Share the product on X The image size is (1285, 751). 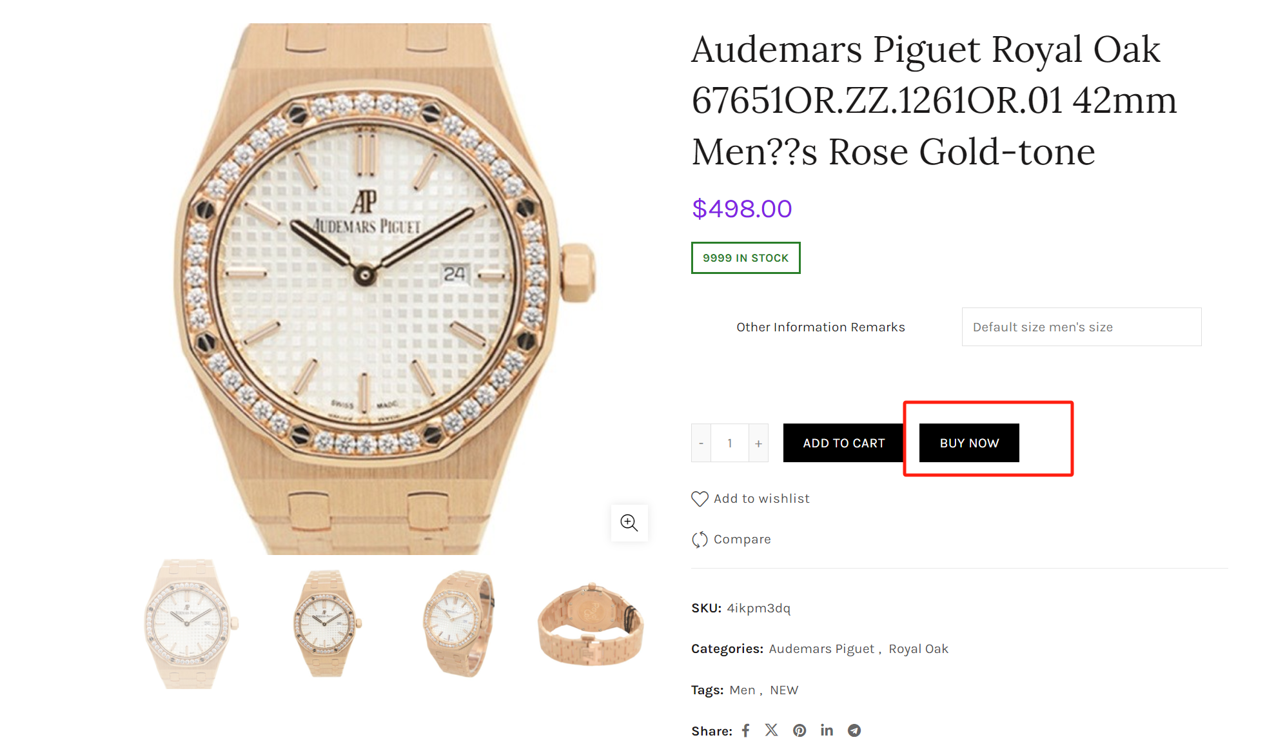tap(772, 730)
